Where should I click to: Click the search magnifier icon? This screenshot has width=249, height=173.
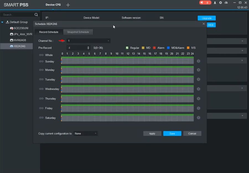36,15
